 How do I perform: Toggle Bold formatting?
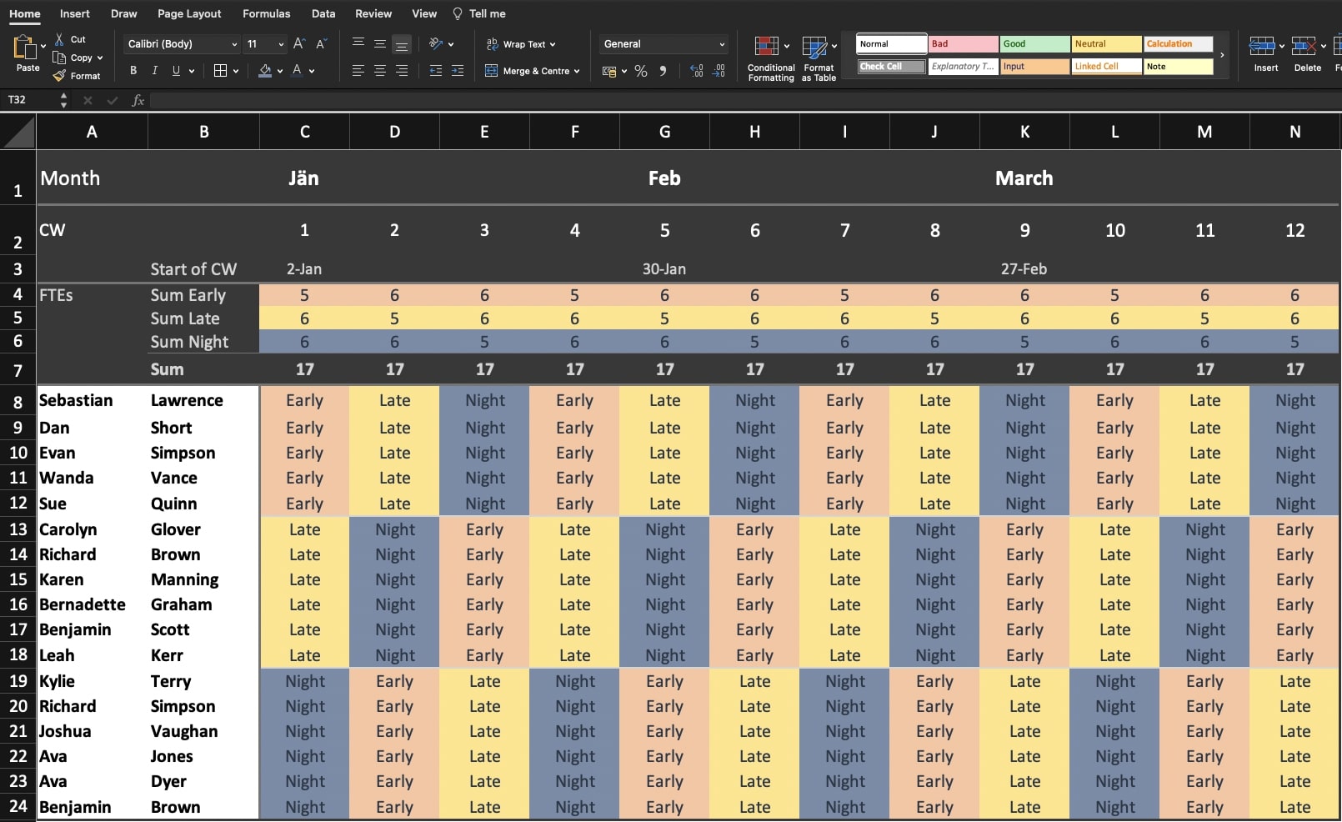click(x=133, y=71)
